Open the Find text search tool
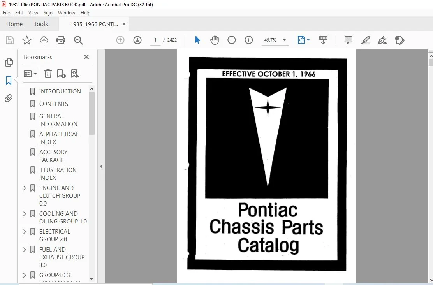433x285 pixels. point(78,40)
